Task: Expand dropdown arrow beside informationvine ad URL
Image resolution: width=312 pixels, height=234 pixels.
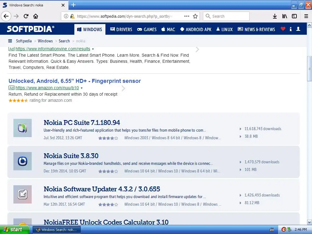Action: [93, 49]
